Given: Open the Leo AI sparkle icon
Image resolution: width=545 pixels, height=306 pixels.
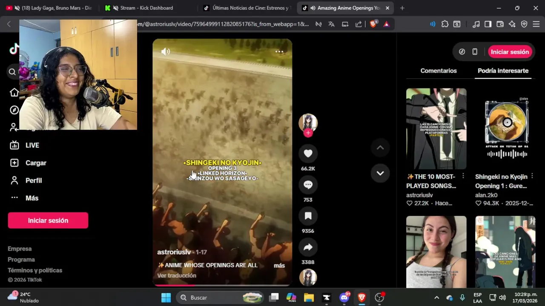Looking at the screenshot, I should tap(512, 24).
